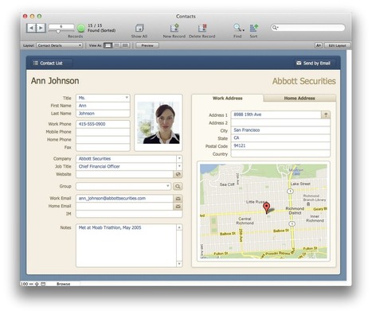Click the zoom out icon in status bar
Image resolution: width=372 pixels, height=314 pixels.
31,284
